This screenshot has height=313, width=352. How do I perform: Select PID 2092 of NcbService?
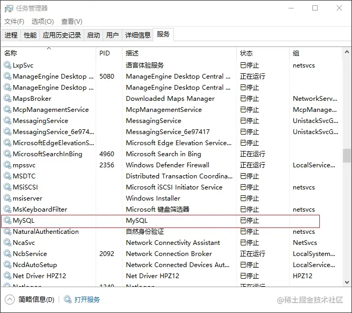tap(107, 253)
